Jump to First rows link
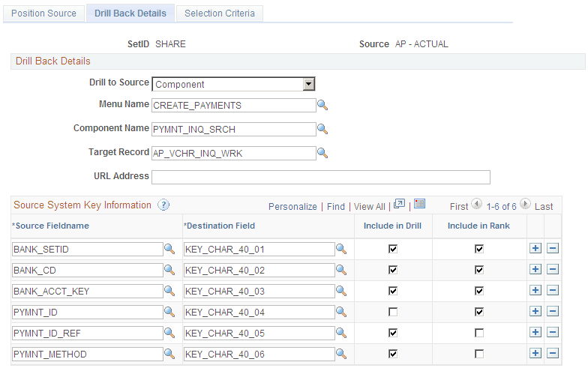This screenshot has width=588, height=371. [x=459, y=207]
